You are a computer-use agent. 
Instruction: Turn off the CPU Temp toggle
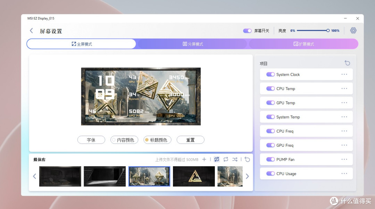pos(270,89)
